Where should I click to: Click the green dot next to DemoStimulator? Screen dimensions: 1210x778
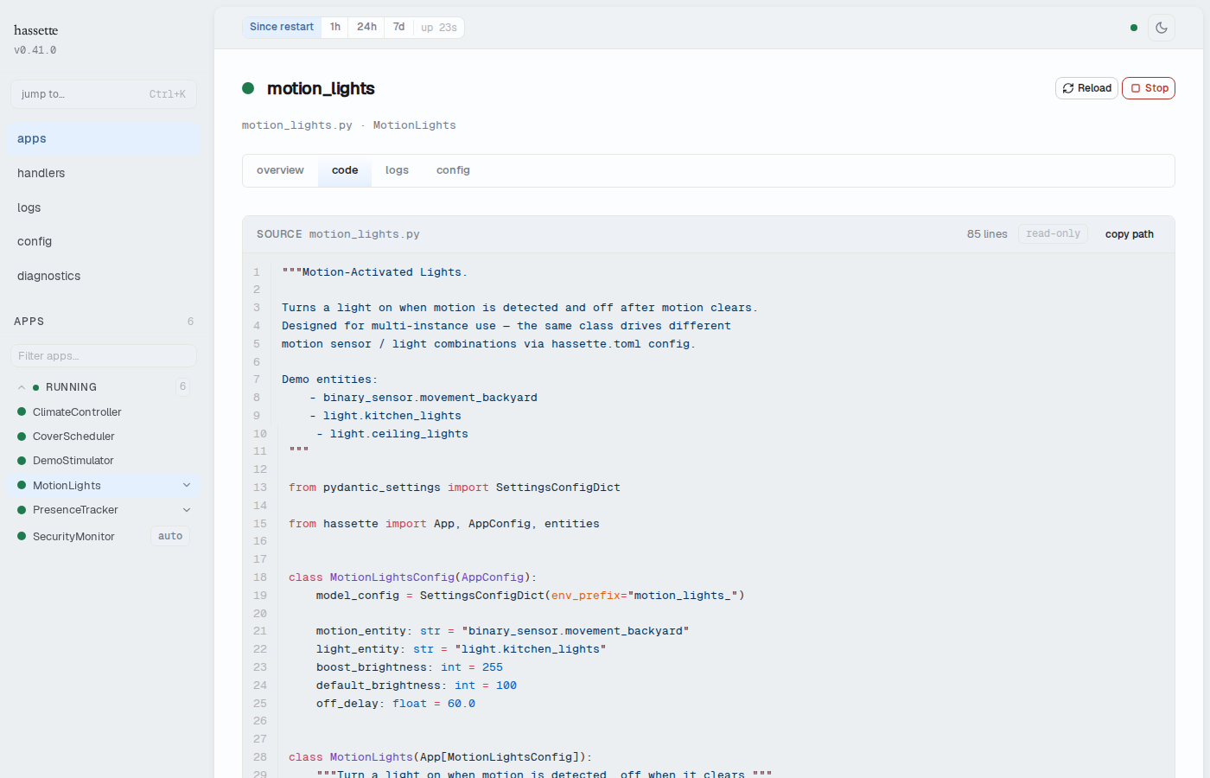[x=22, y=461]
